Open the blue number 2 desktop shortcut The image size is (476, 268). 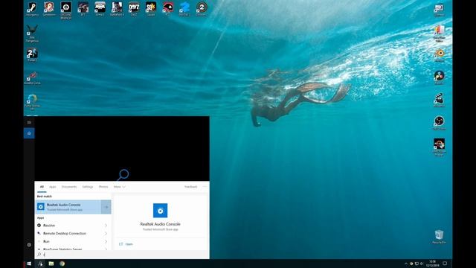(184, 9)
